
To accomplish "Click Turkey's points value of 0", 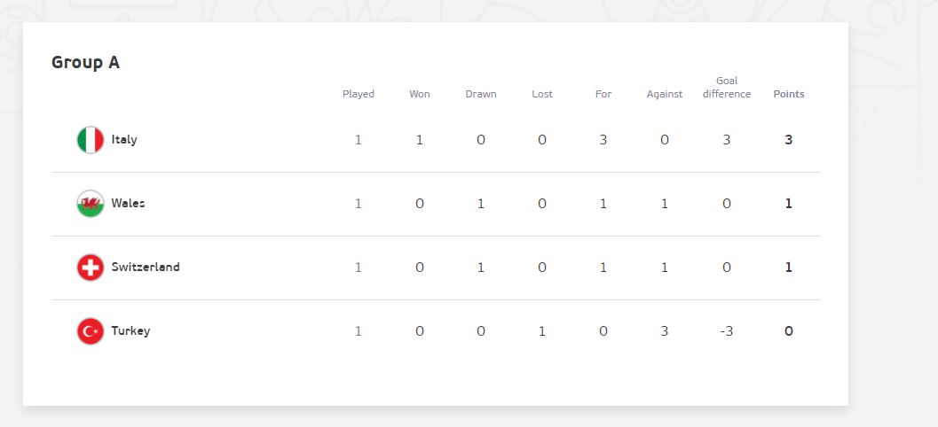I will coord(789,331).
